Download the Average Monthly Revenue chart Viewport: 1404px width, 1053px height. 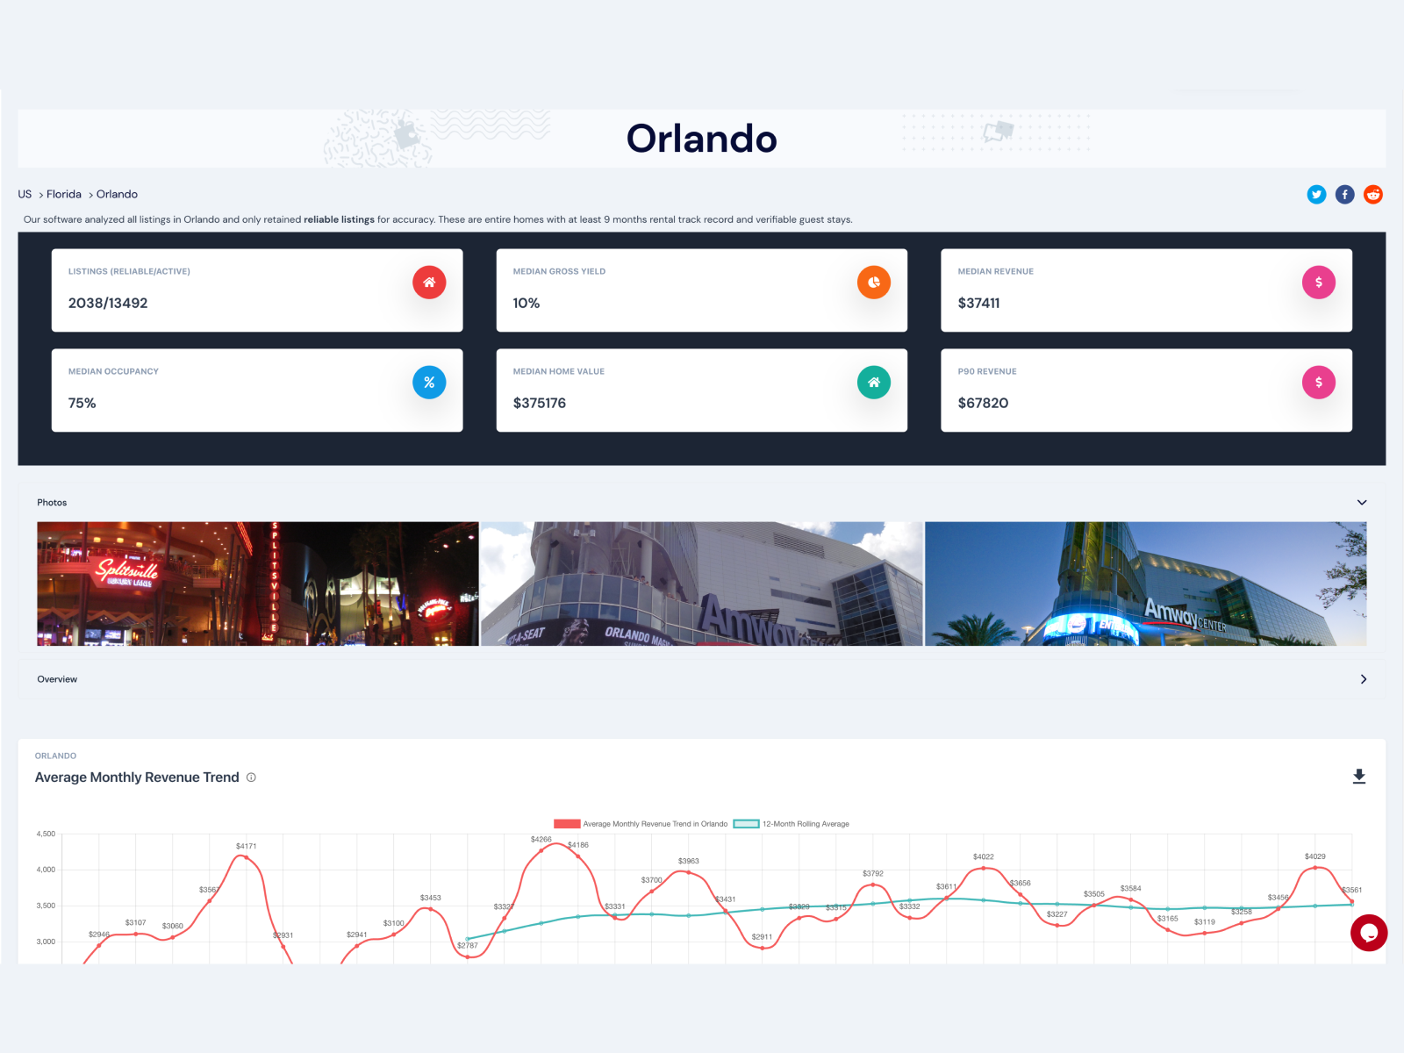click(1359, 777)
